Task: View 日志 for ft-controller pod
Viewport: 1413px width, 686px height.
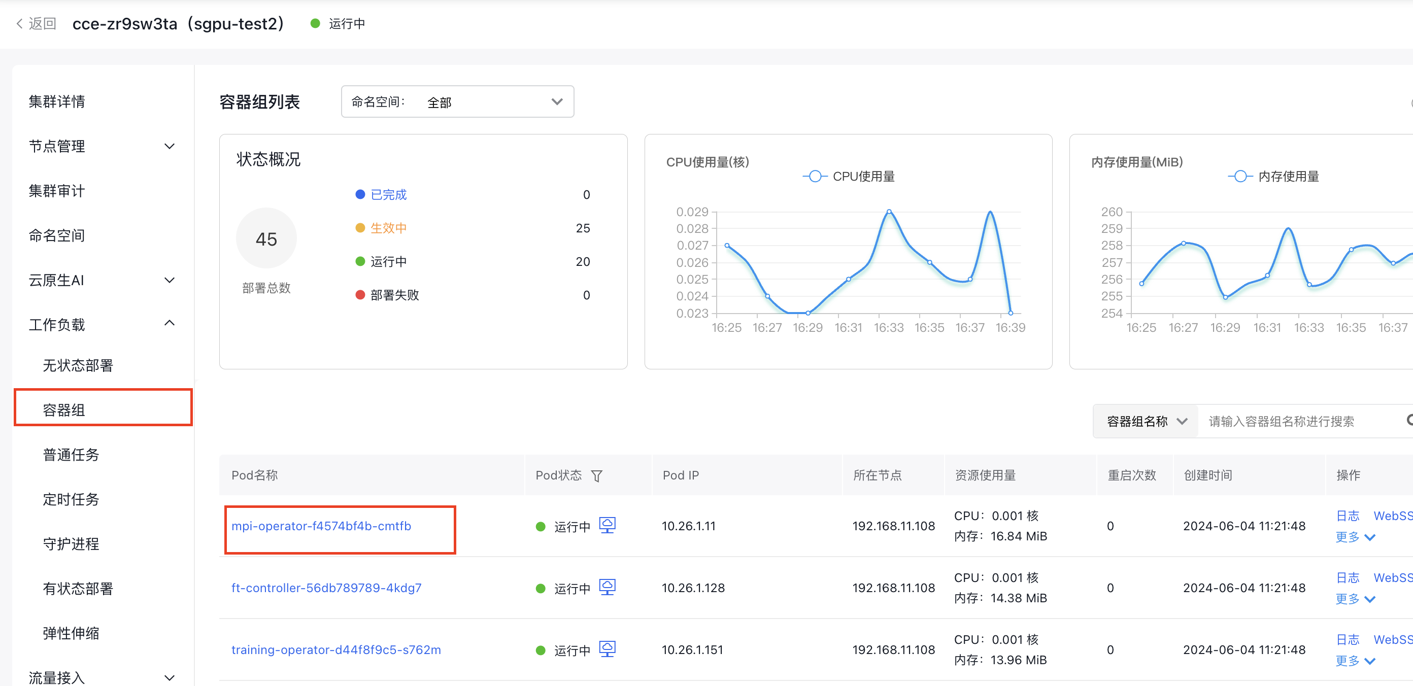Action: (1348, 577)
